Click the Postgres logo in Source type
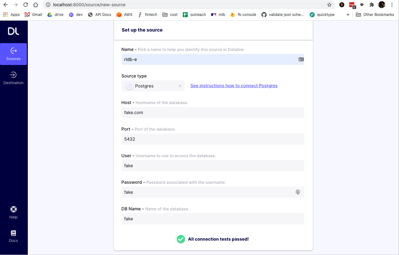 click(129, 86)
